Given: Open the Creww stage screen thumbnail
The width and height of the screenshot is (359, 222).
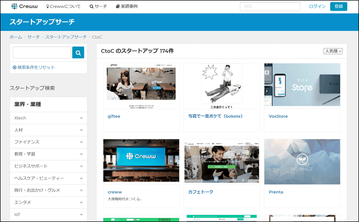Looking at the screenshot, I should 141,160.
